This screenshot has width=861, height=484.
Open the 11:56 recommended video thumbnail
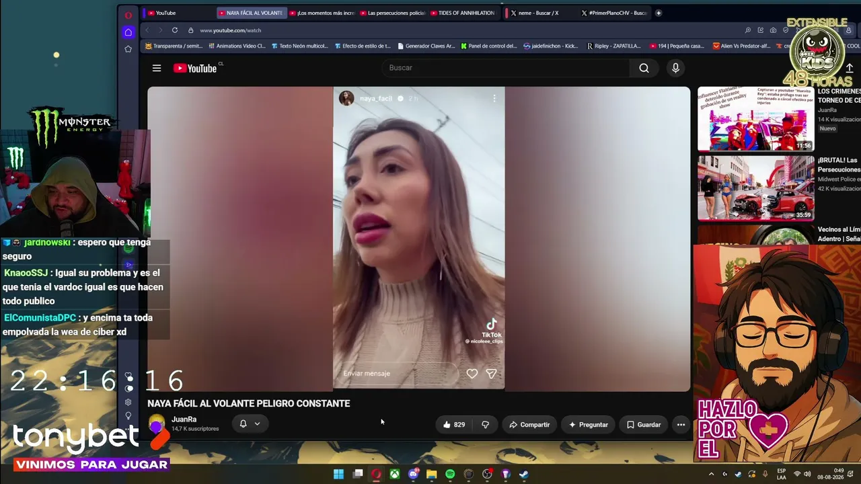click(756, 119)
